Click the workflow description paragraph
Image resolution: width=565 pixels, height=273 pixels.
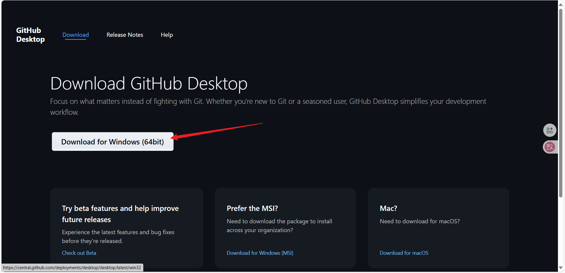268,106
